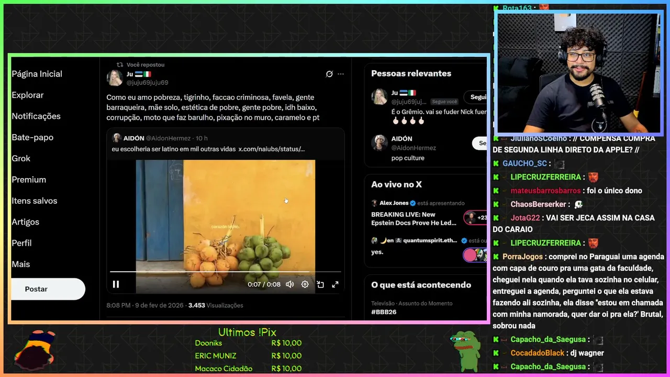The height and width of the screenshot is (377, 670).
Task: Open @juju69juju69 handle link
Action: click(x=148, y=83)
